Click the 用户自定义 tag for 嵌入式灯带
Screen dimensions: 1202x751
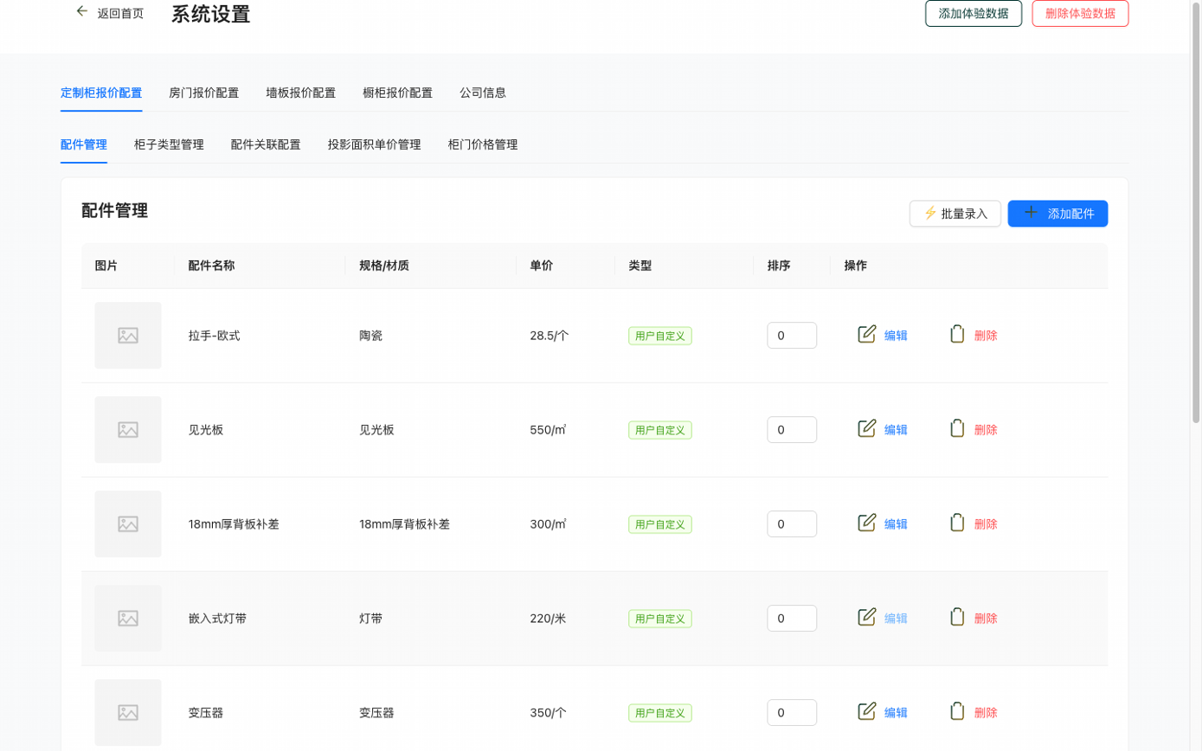660,619
